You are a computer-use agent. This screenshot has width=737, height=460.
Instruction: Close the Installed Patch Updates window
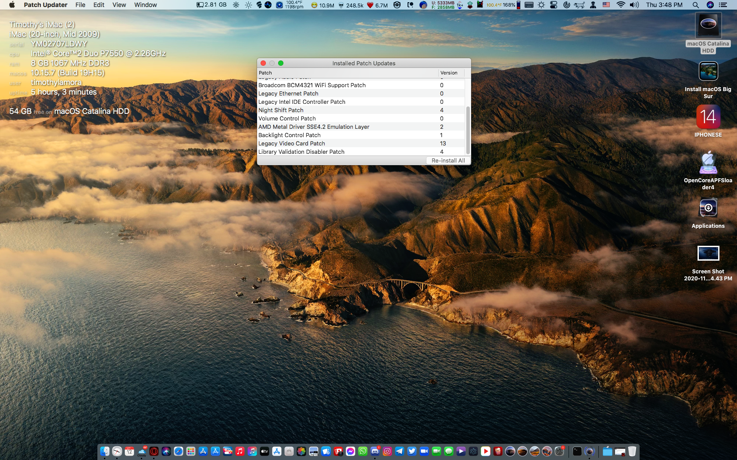pos(263,63)
